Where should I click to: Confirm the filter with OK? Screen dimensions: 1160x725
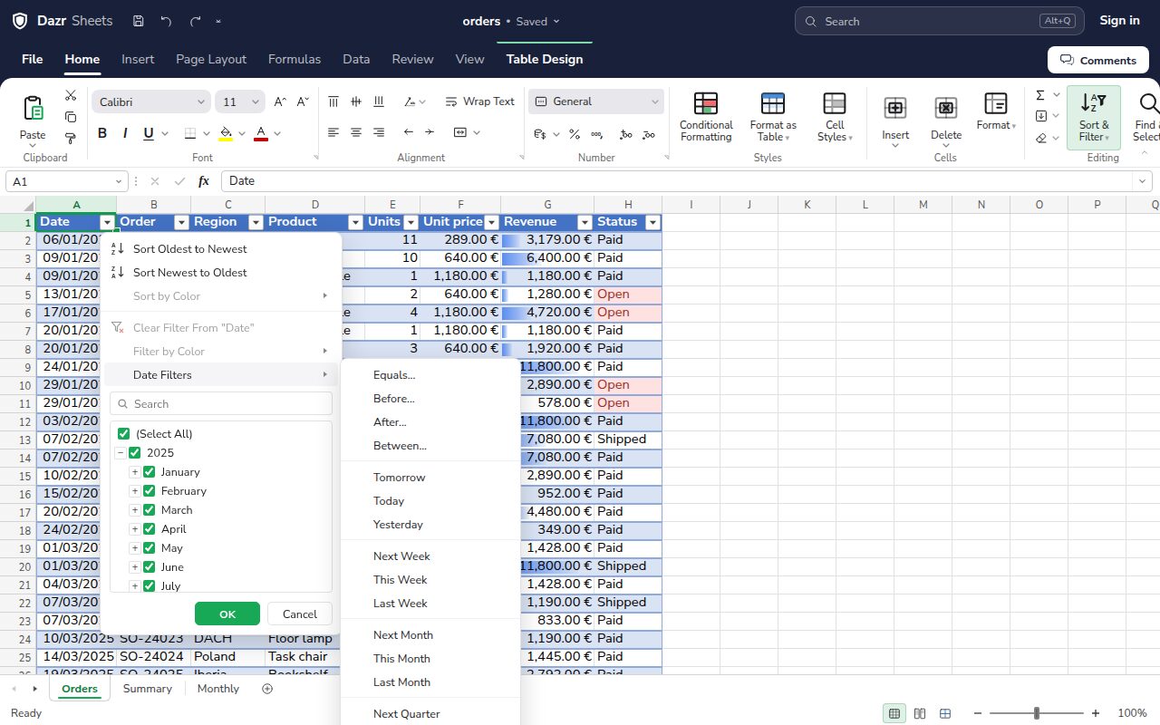click(x=227, y=614)
